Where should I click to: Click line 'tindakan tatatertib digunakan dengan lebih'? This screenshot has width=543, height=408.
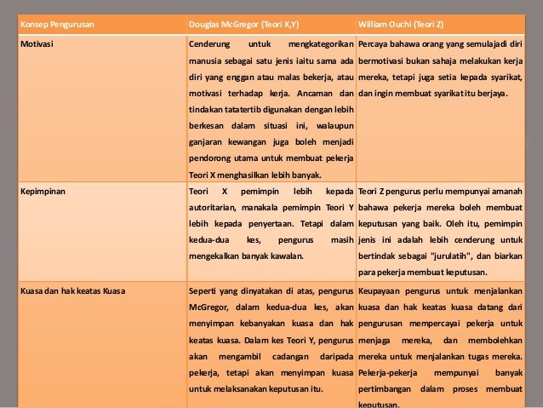[271, 110]
